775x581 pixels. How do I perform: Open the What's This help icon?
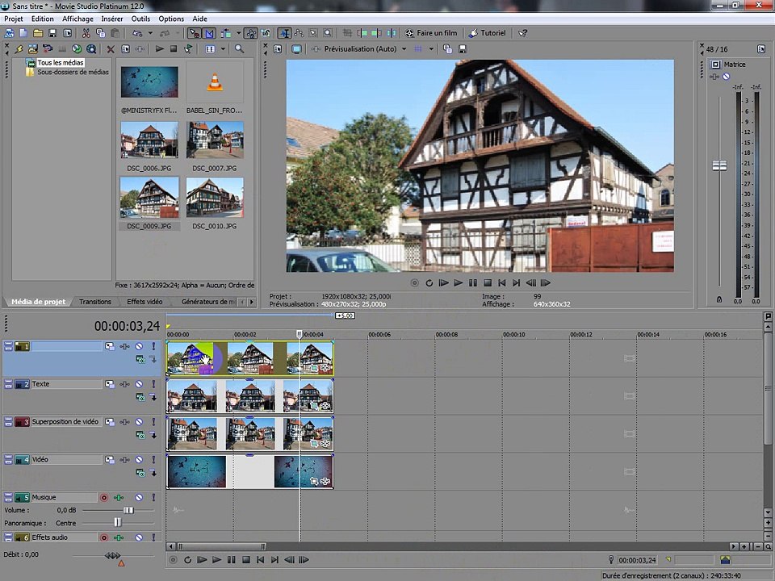[523, 33]
